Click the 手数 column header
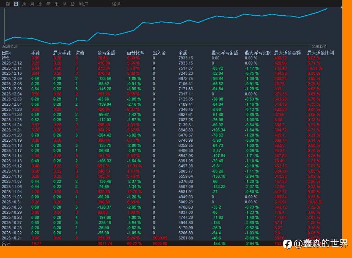The height and width of the screenshot is (258, 352). [x=35, y=53]
